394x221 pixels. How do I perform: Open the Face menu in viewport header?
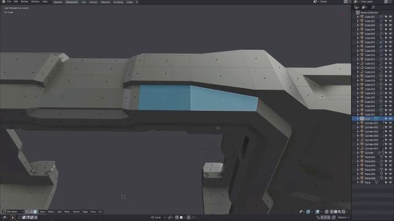click(x=93, y=212)
